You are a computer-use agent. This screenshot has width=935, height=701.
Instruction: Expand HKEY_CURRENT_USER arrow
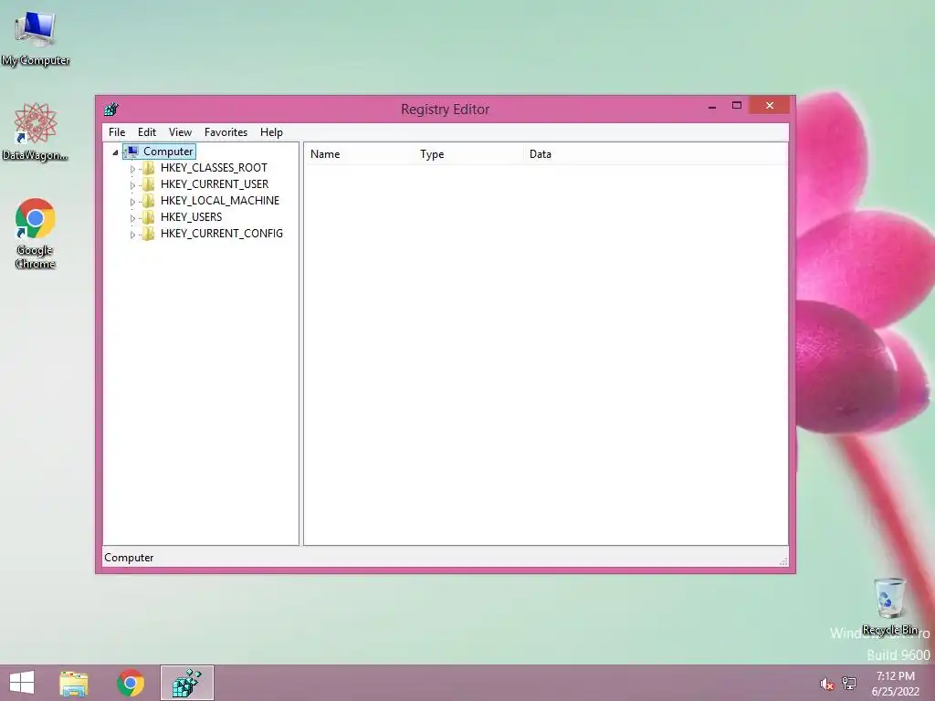click(x=132, y=185)
